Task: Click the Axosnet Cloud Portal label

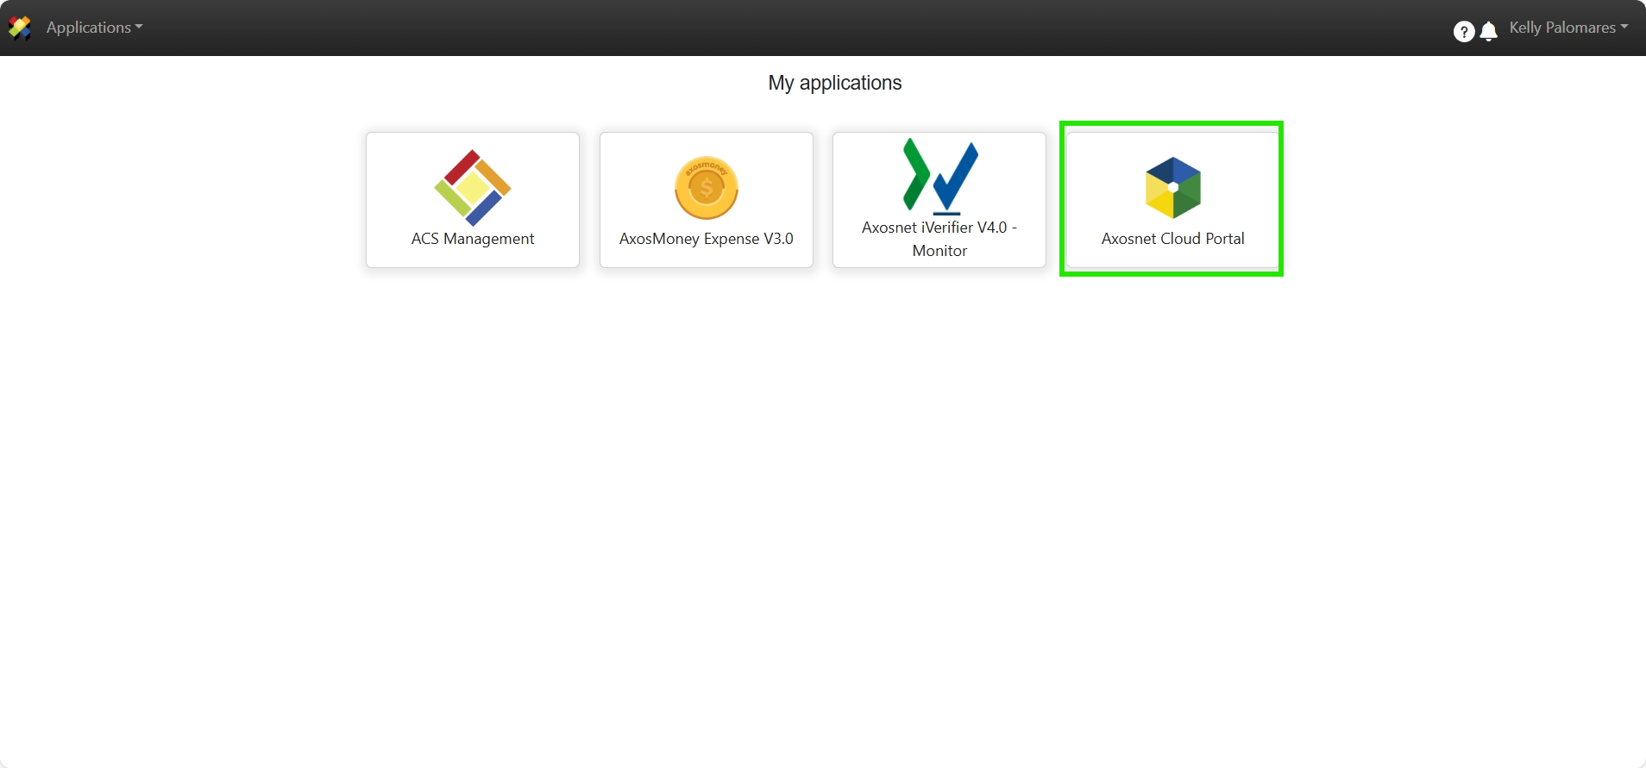Action: point(1172,239)
